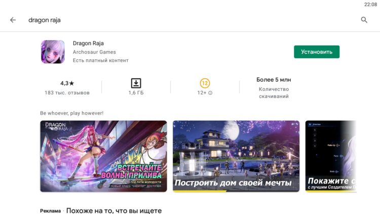Tap the Be whoever, play however tagline

point(72,113)
